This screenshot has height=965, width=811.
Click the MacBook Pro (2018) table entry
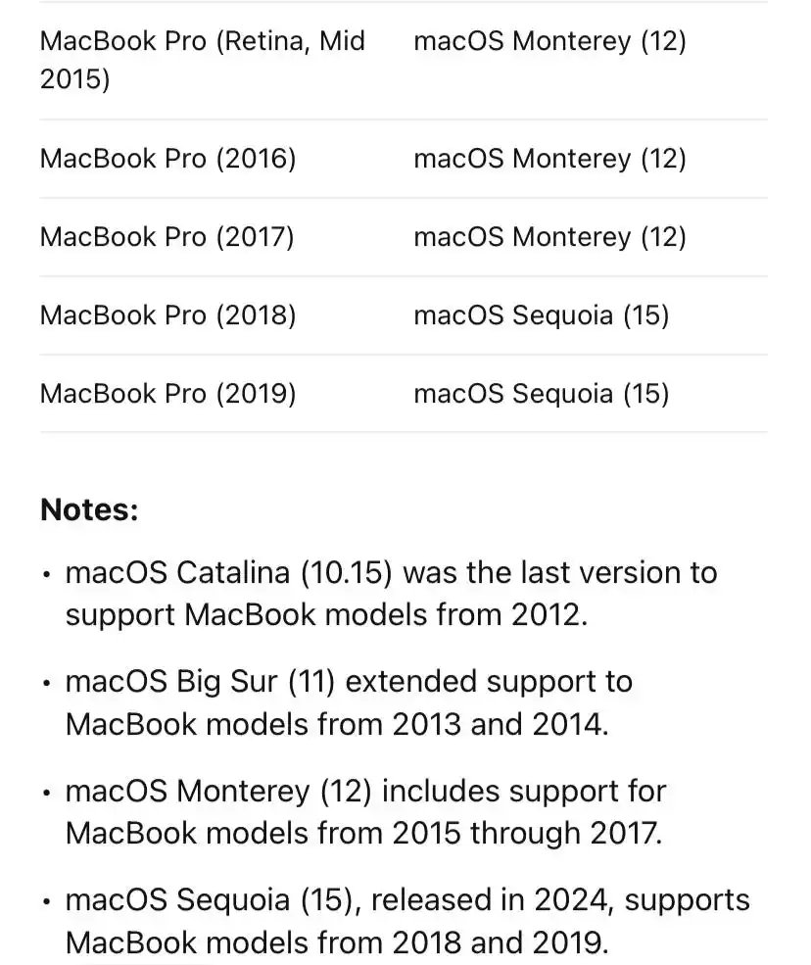click(x=168, y=315)
